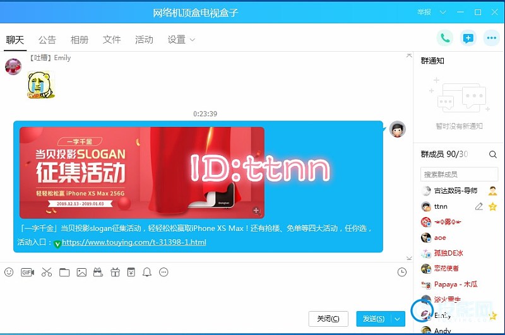Click the notification bell icon
505x335 pixels.
(147, 273)
